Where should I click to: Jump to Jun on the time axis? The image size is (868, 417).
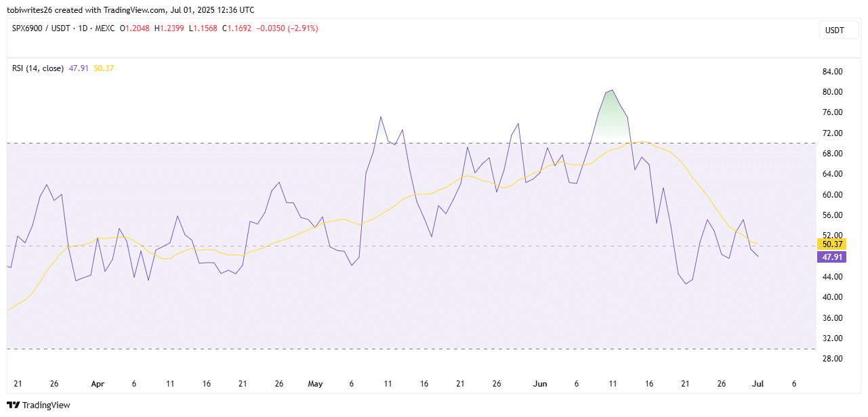[540, 384]
